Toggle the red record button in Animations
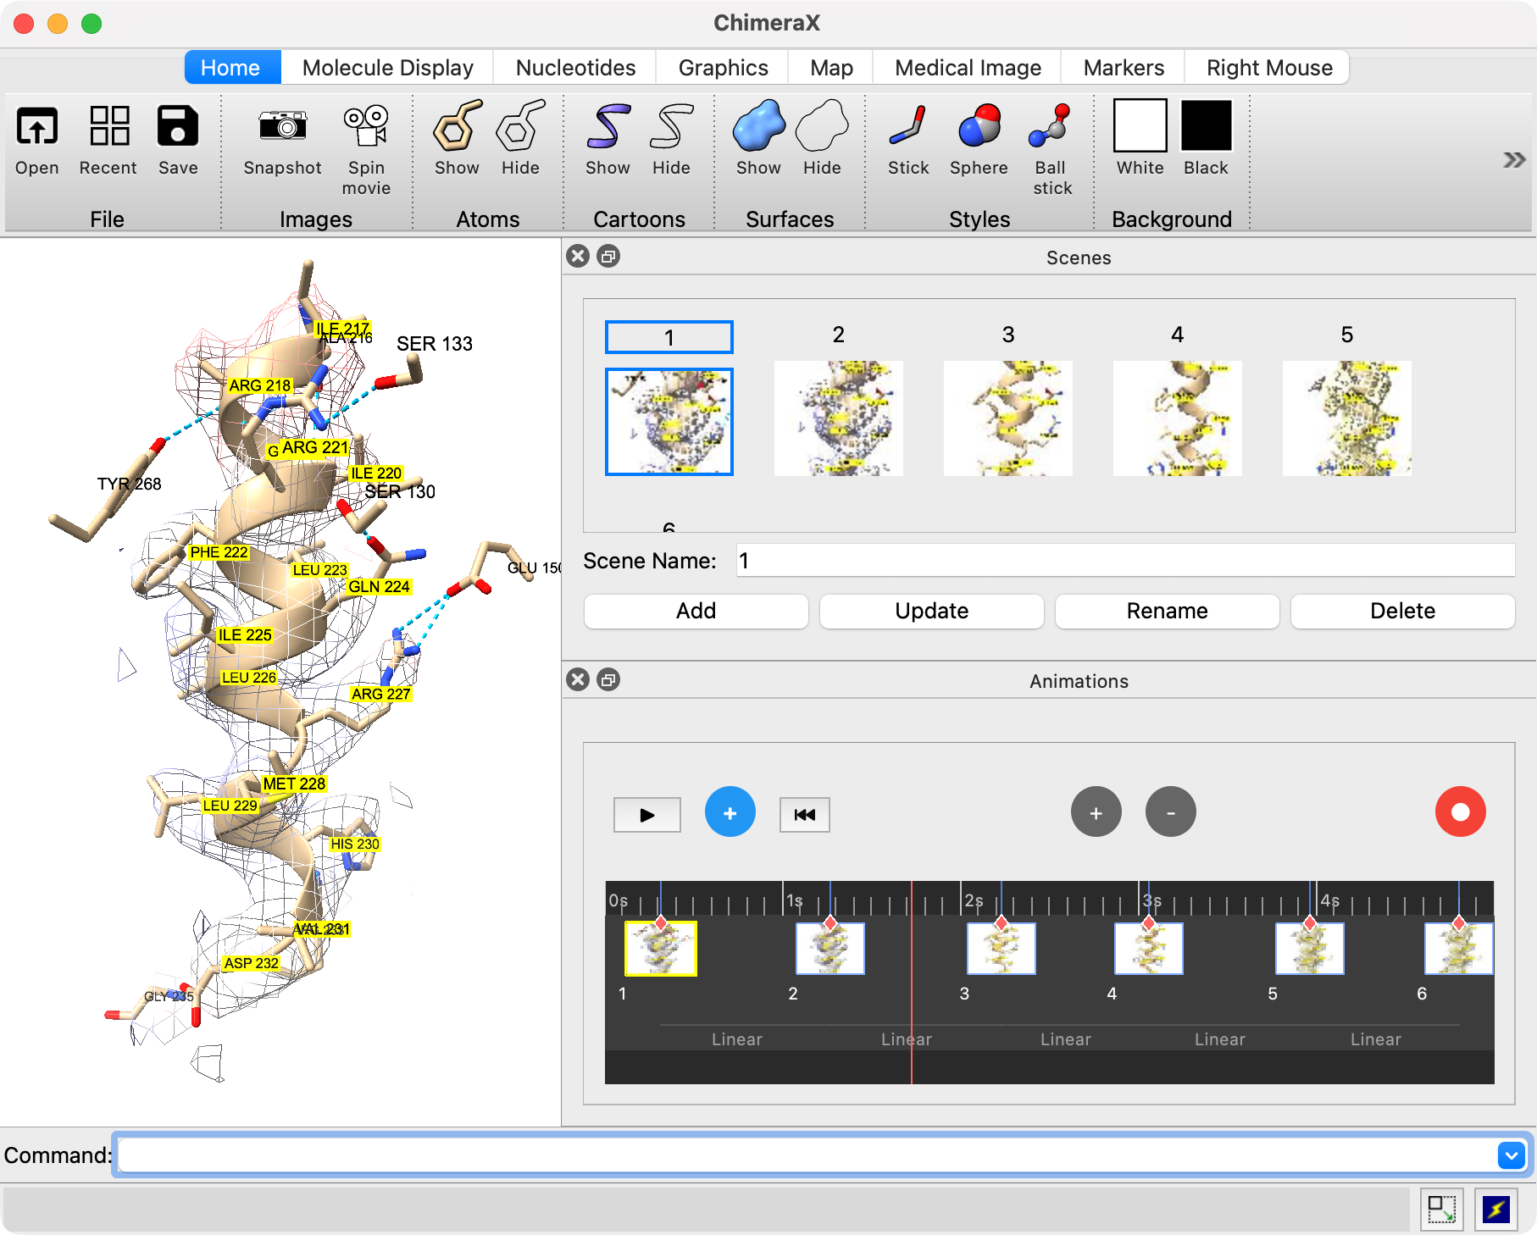1537x1235 pixels. (x=1460, y=812)
